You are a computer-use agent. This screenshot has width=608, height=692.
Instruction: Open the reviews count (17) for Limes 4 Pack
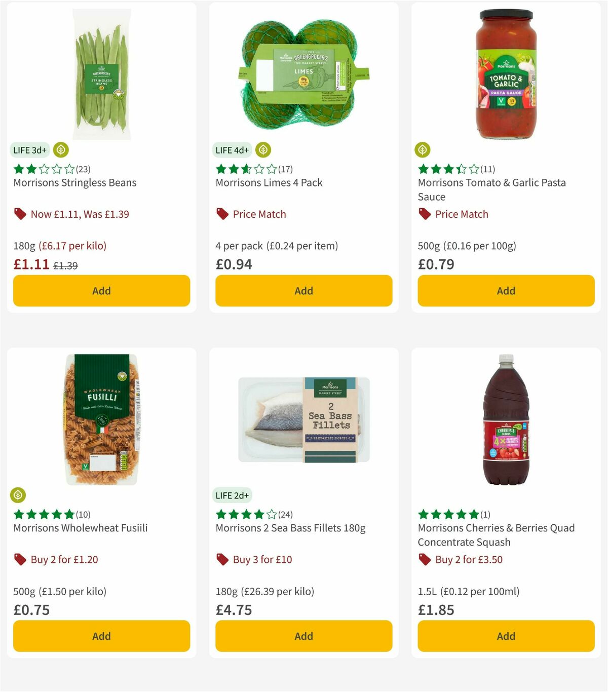pos(285,169)
